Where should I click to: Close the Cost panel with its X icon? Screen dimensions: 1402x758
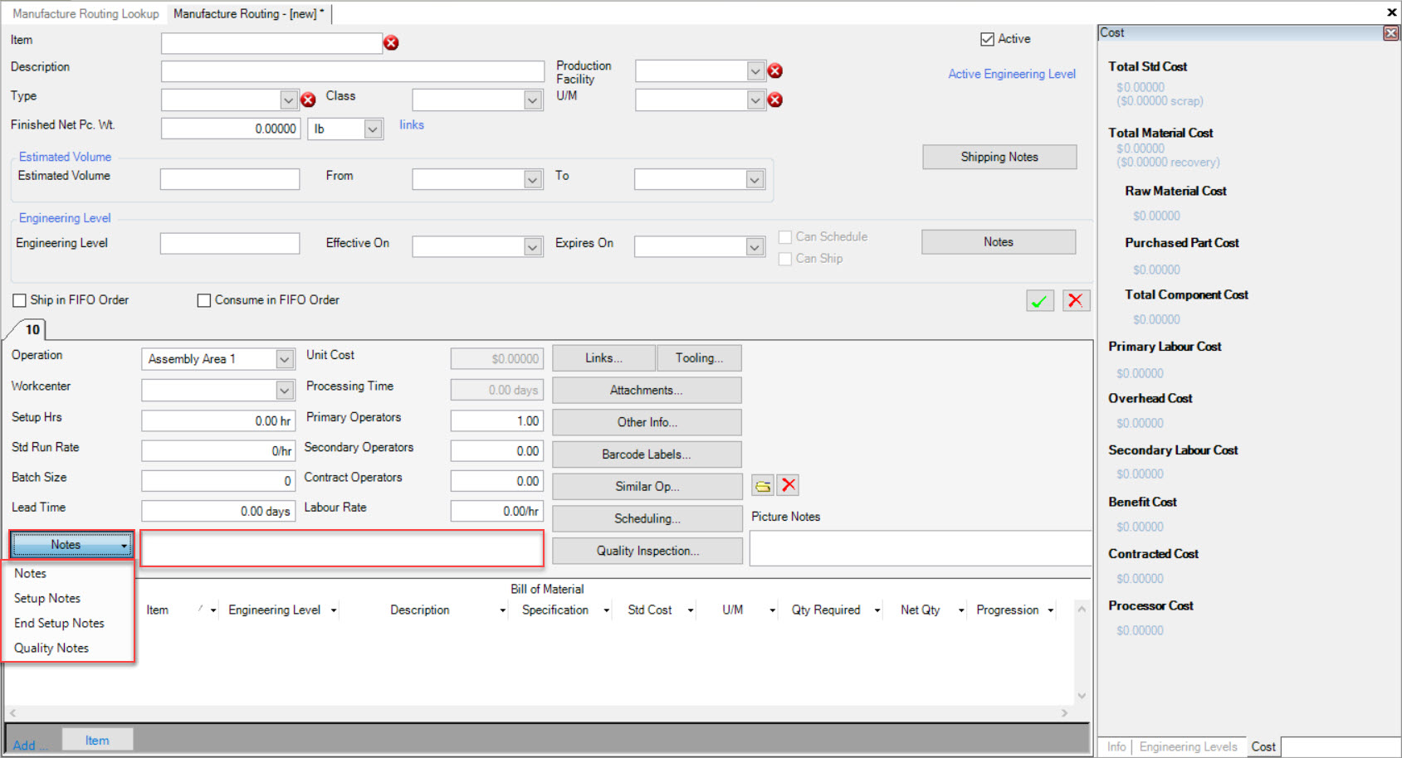1390,33
